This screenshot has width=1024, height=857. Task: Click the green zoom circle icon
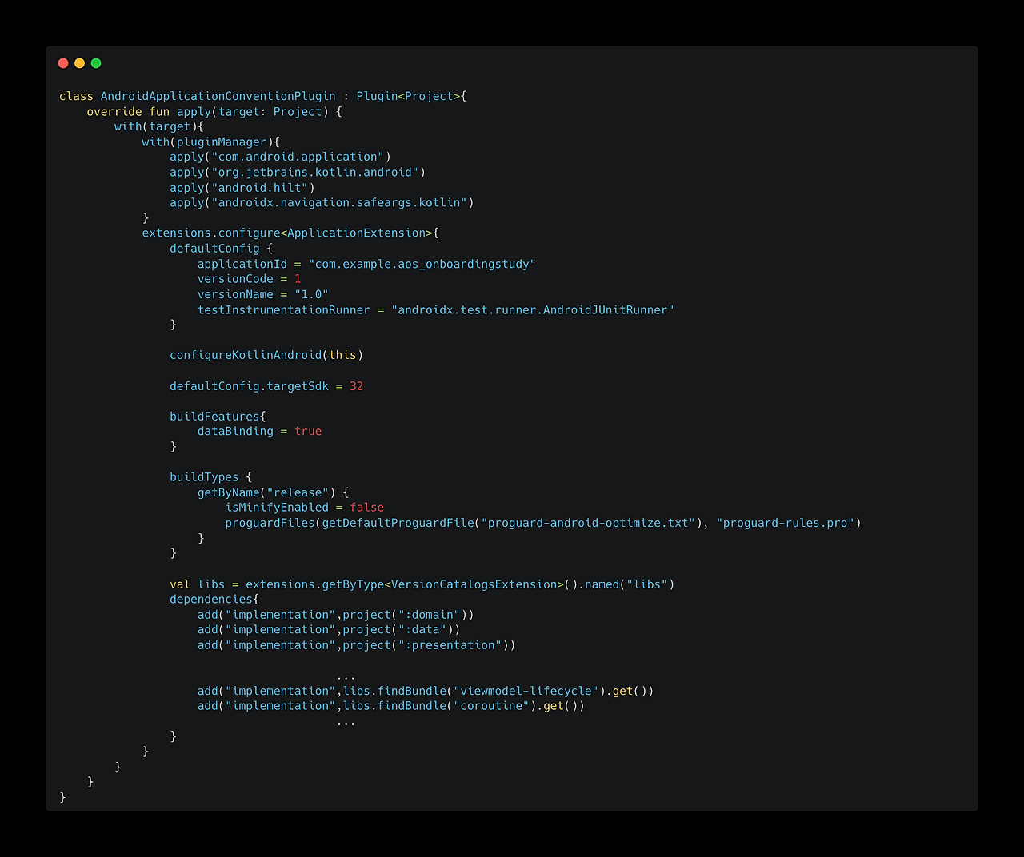[x=95, y=62]
